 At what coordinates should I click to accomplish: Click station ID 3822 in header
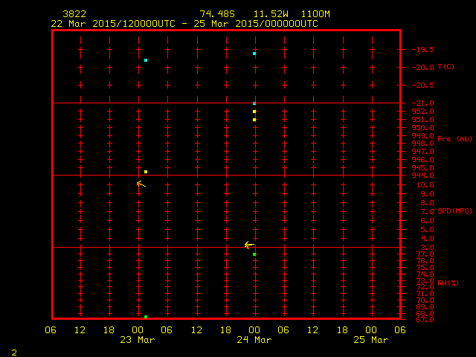tap(74, 14)
